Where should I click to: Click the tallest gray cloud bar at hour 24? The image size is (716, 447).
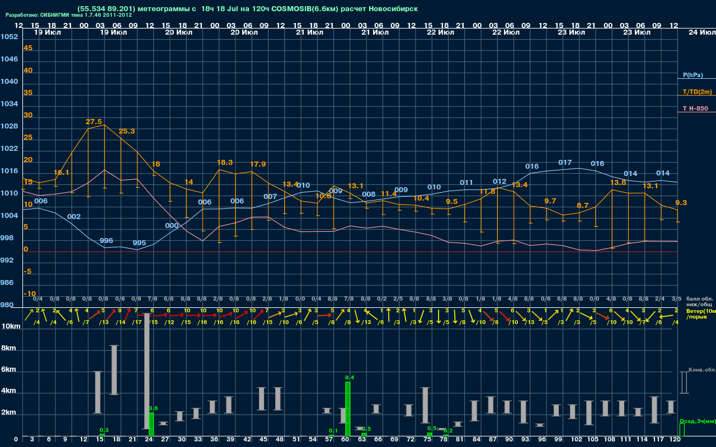(147, 371)
